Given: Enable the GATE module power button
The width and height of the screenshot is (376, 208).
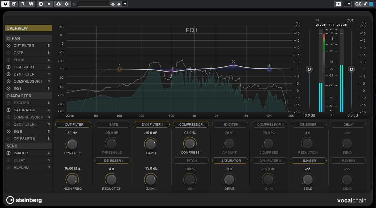Looking at the screenshot, I should point(9,53).
